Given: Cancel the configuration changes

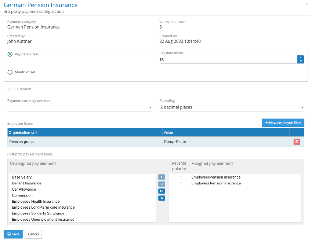Looking at the screenshot, I should pyautogui.click(x=33, y=234).
